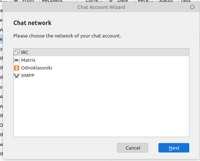Close the Chat Account Wizard dialog
This screenshot has height=161, width=200.
pos(192,7)
